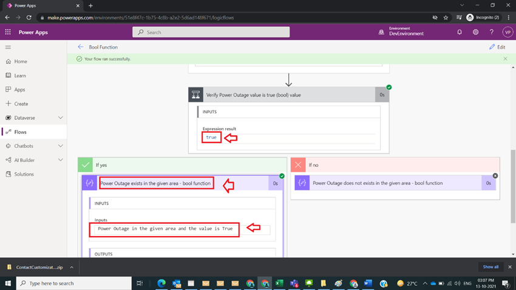Screen dimensions: 516x290
Task: Close the downloads bar
Action: coord(510,267)
